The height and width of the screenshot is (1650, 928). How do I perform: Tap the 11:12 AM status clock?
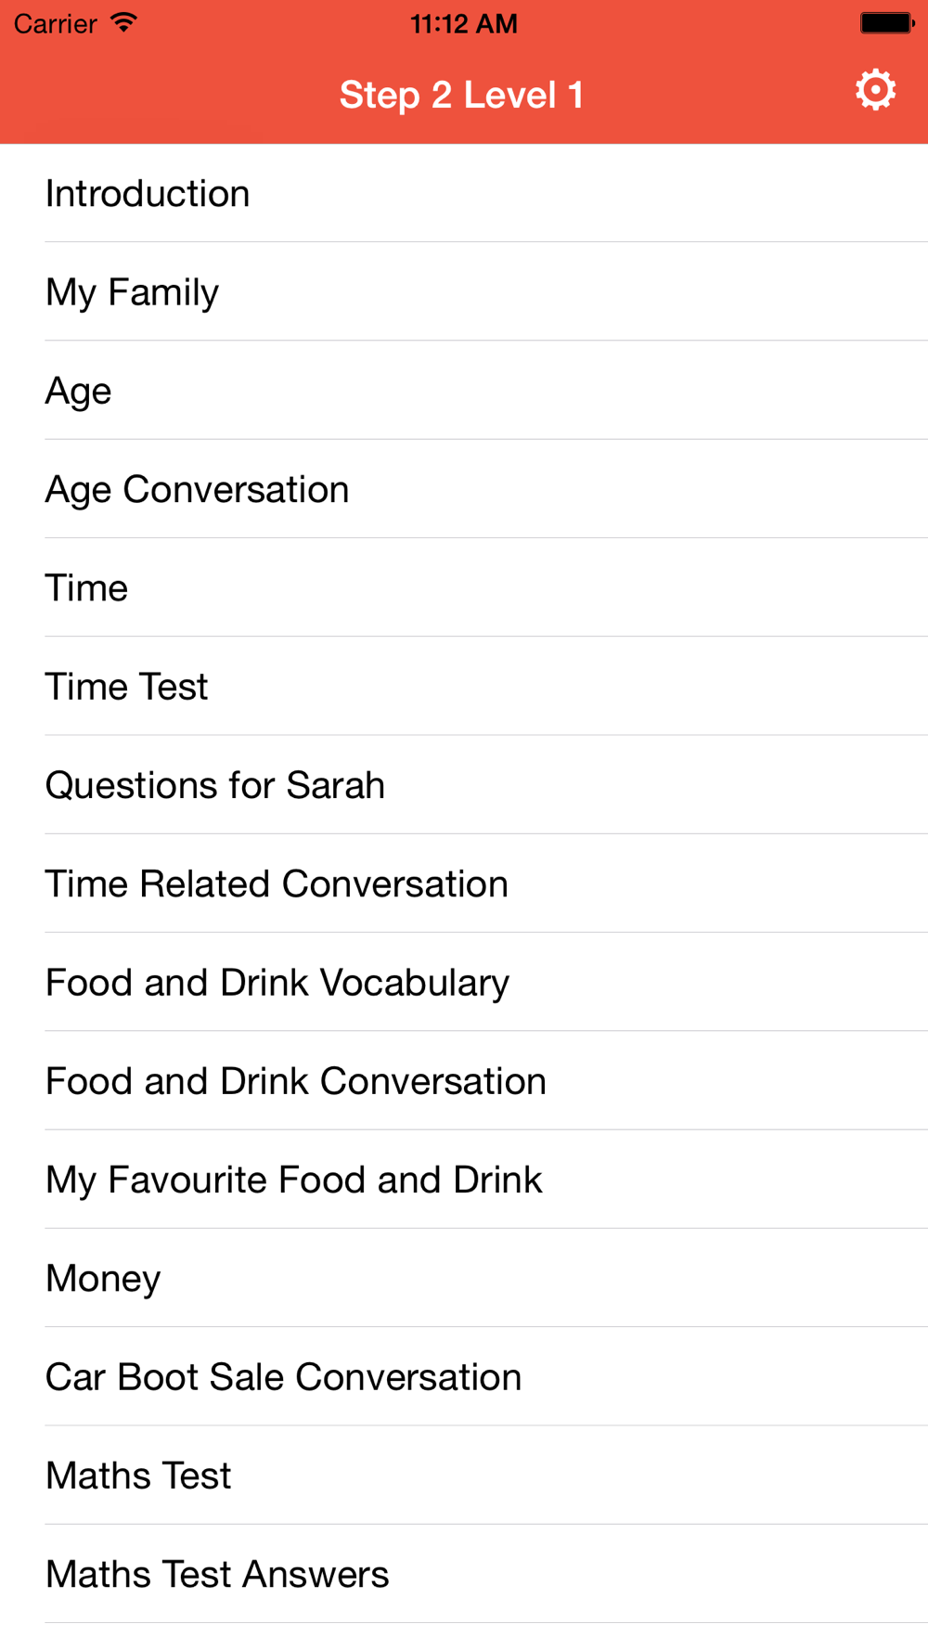coord(463,23)
